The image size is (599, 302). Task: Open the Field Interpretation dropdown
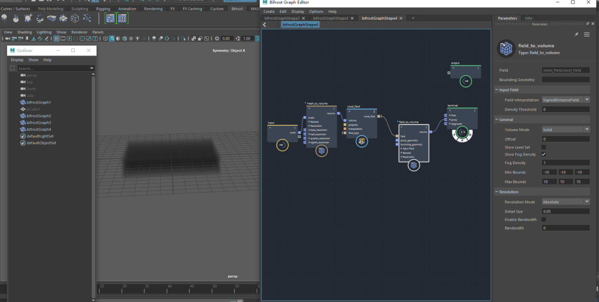(566, 100)
